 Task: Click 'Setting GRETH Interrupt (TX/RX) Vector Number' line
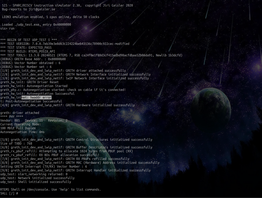click(x=44, y=167)
